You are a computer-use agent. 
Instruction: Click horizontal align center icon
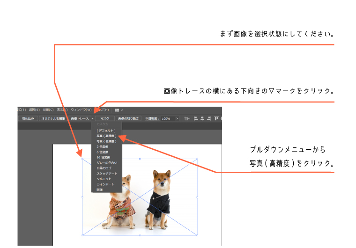[202, 118]
